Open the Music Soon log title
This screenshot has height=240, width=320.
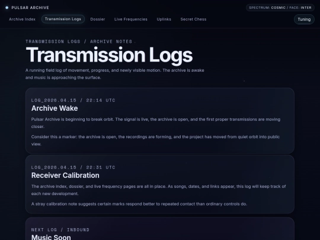tap(51, 237)
